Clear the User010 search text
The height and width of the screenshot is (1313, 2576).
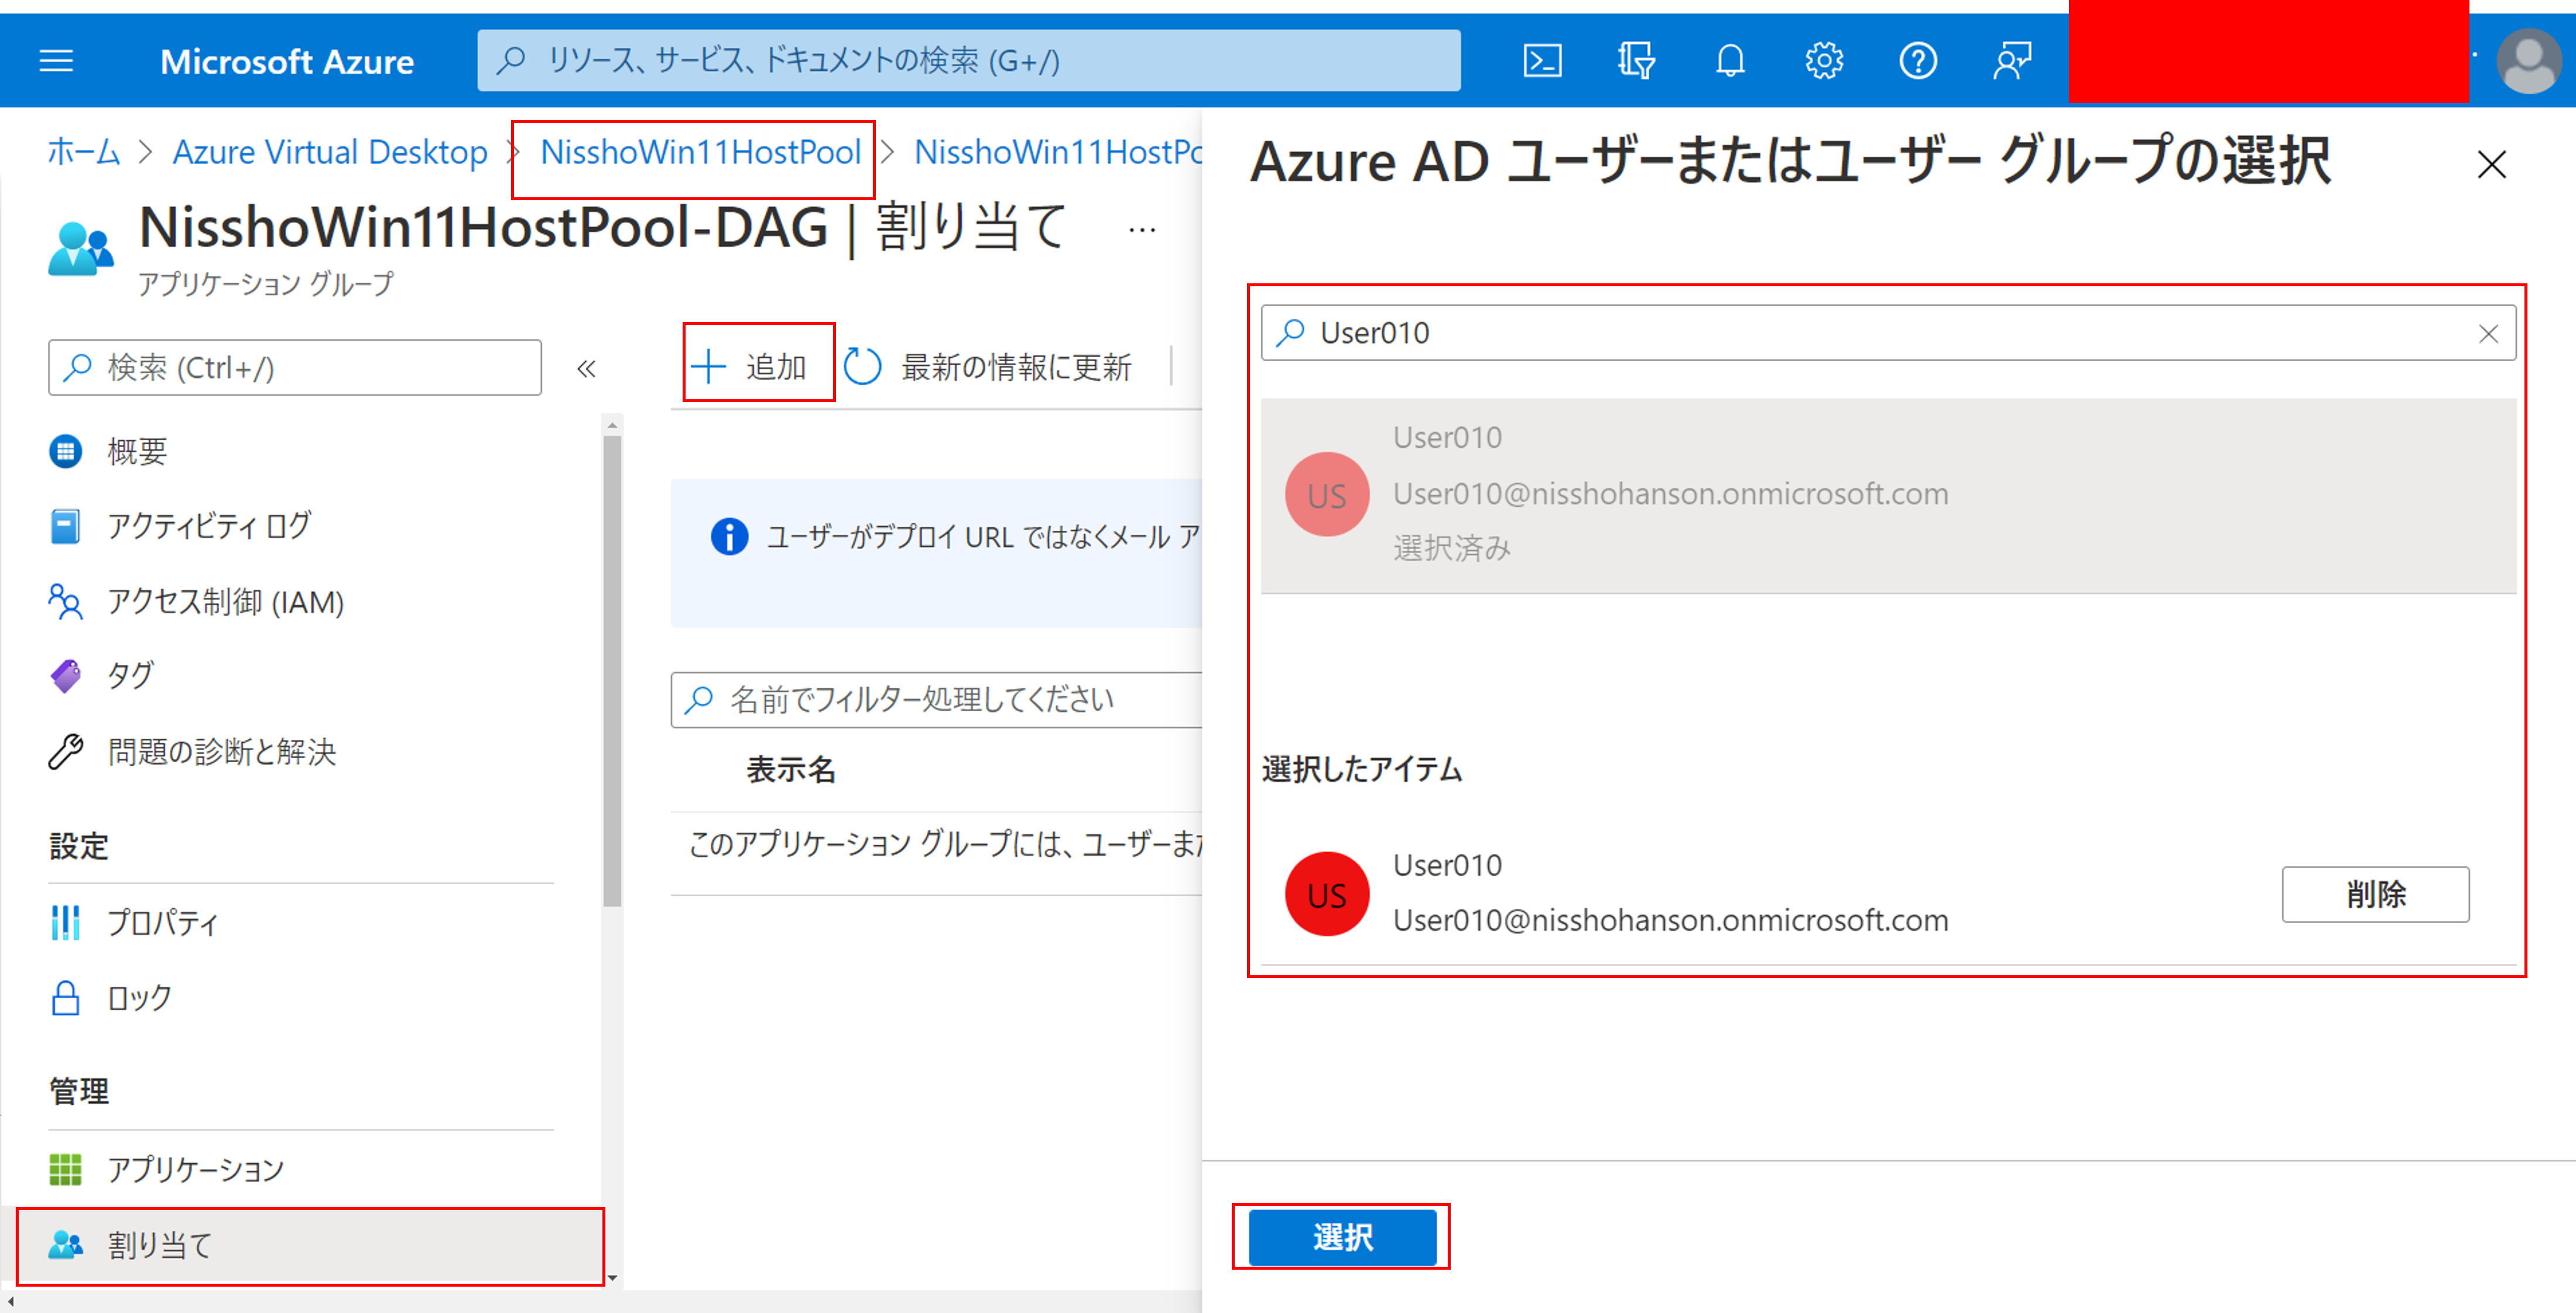click(2488, 333)
